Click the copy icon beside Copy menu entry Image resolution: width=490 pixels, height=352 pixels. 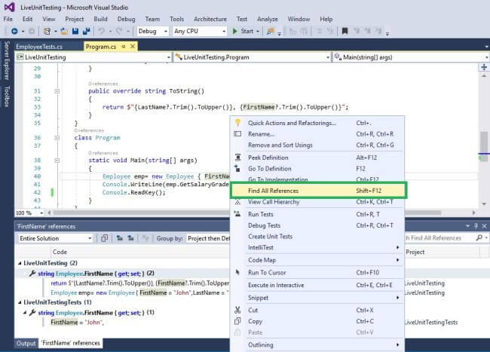click(237, 321)
